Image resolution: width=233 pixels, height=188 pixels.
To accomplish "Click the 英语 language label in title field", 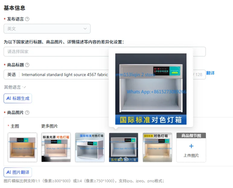I will (11, 75).
